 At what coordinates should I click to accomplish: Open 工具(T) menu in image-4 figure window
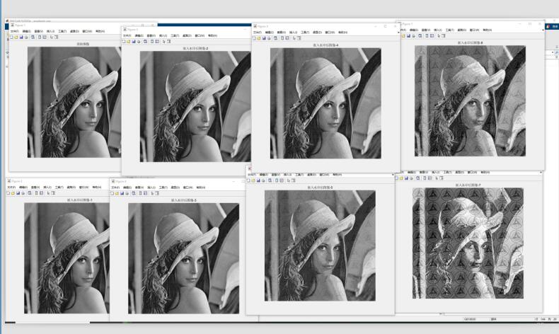pos(305,33)
